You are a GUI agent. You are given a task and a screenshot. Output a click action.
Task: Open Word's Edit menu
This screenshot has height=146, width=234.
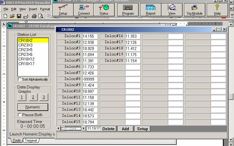pyautogui.click(x=14, y=9)
